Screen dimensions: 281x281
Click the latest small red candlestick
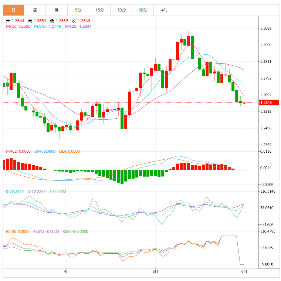[244, 103]
